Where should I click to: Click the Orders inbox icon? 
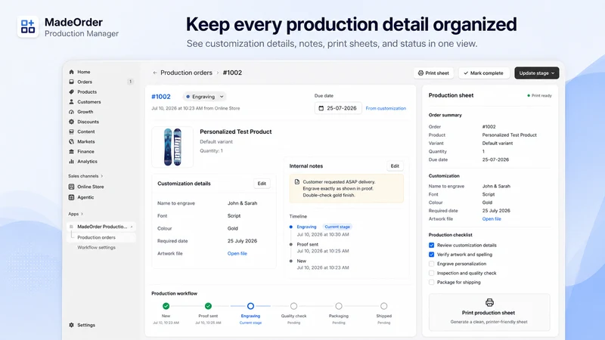(x=71, y=82)
